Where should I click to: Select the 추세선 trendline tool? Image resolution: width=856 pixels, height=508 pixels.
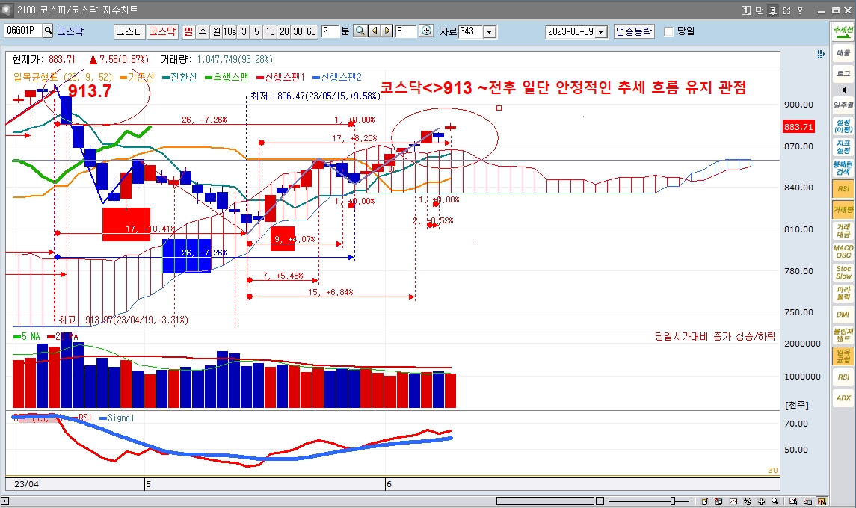tap(843, 31)
